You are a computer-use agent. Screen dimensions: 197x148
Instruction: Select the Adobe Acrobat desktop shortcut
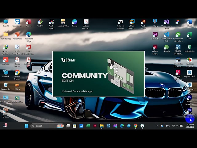[x=86, y=24]
